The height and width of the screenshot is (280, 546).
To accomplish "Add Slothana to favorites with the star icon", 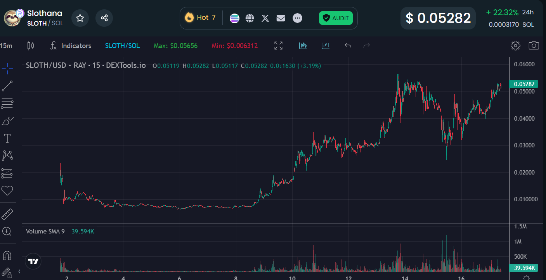I will coord(80,18).
